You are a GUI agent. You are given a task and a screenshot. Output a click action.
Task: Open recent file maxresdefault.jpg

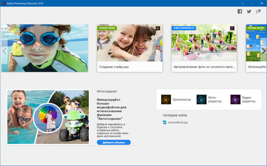[178, 122]
